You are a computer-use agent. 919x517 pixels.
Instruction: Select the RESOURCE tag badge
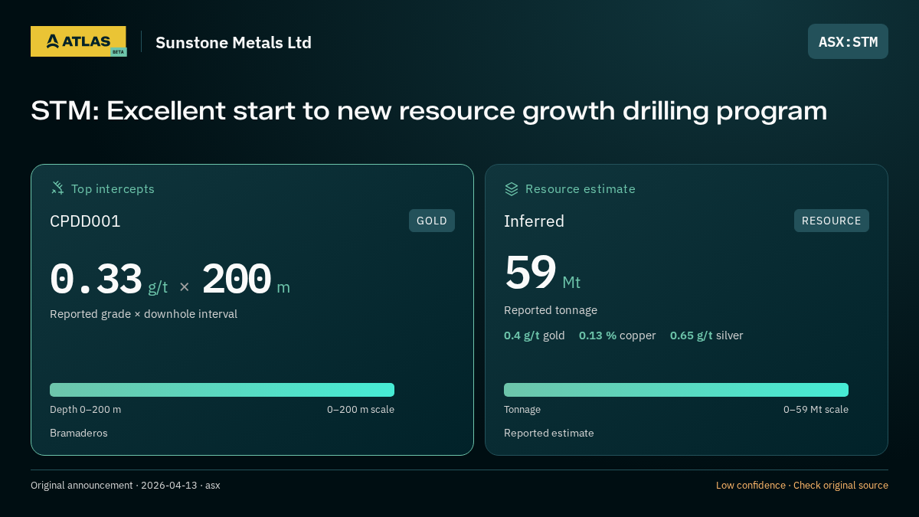[x=832, y=221]
